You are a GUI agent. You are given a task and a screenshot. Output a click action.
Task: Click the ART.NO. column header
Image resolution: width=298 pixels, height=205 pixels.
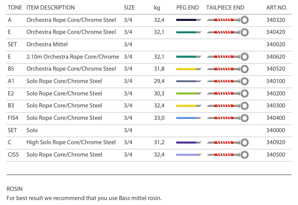click(x=276, y=7)
